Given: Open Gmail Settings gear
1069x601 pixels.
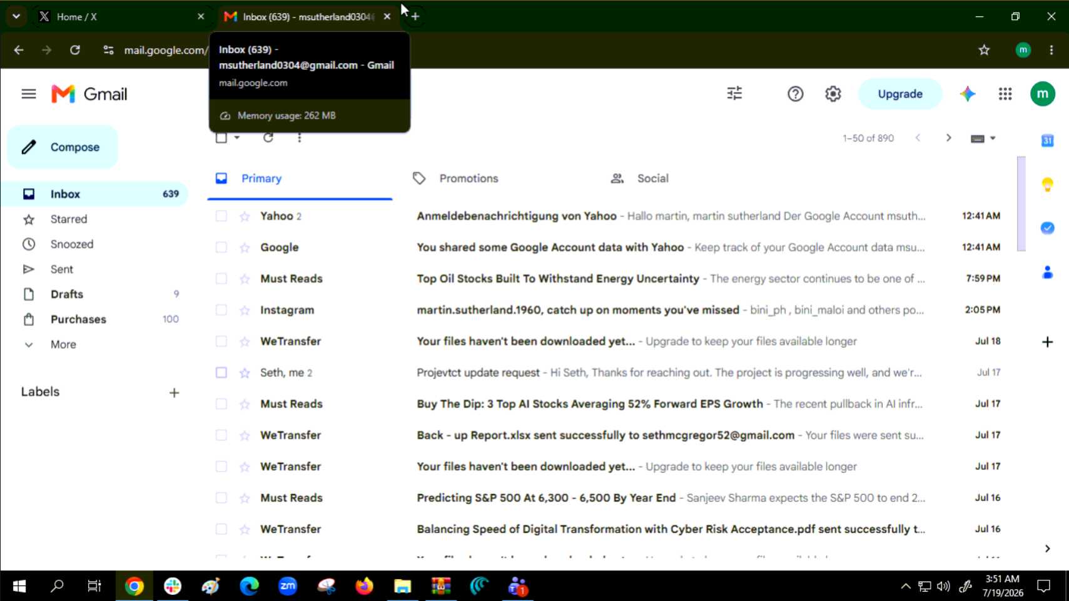Looking at the screenshot, I should pos(833,94).
